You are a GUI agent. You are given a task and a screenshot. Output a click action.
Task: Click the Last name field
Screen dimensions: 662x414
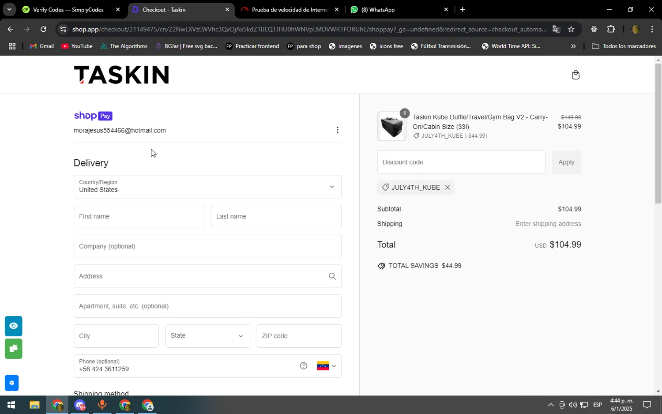[x=276, y=217]
